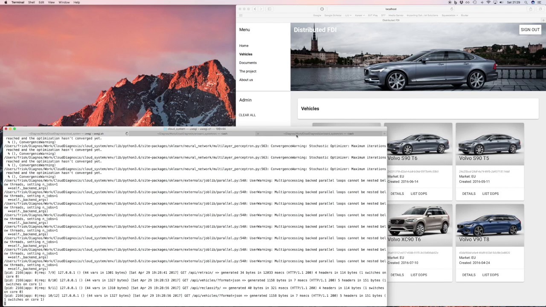
Task: Expand the Kurser bookmarks folder
Action: click(359, 15)
